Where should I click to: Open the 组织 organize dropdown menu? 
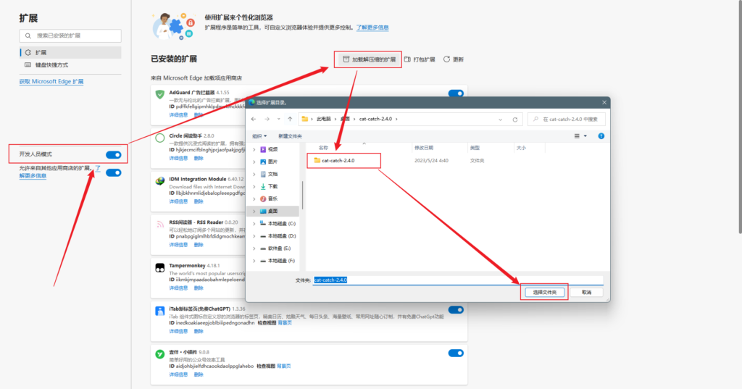coord(259,136)
